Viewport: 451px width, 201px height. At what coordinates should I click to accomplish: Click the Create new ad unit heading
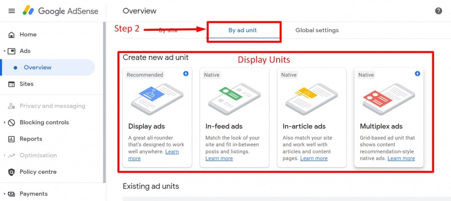pyautogui.click(x=155, y=57)
